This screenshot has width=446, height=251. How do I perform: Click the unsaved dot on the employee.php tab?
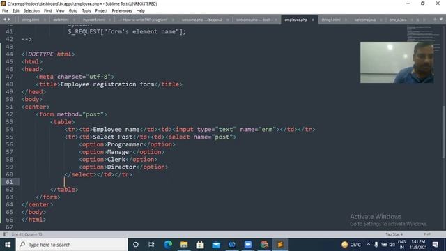point(313,20)
